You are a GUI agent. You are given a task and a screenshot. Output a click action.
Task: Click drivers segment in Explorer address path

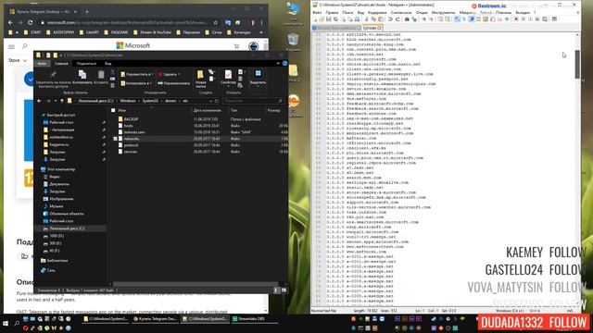[170, 101]
